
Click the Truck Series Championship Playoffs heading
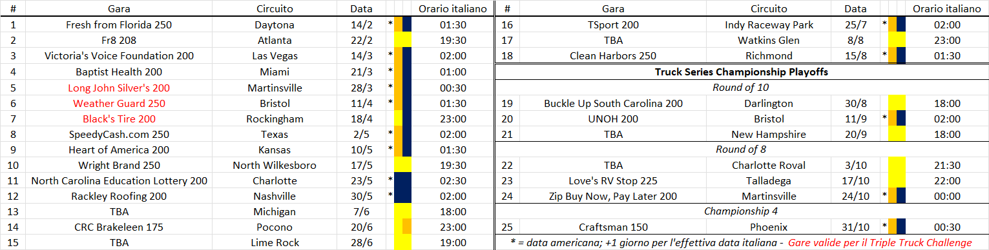click(742, 72)
